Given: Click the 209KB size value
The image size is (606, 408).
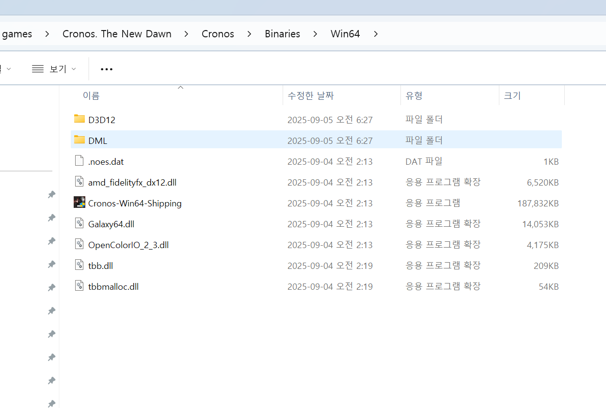Looking at the screenshot, I should coord(546,266).
